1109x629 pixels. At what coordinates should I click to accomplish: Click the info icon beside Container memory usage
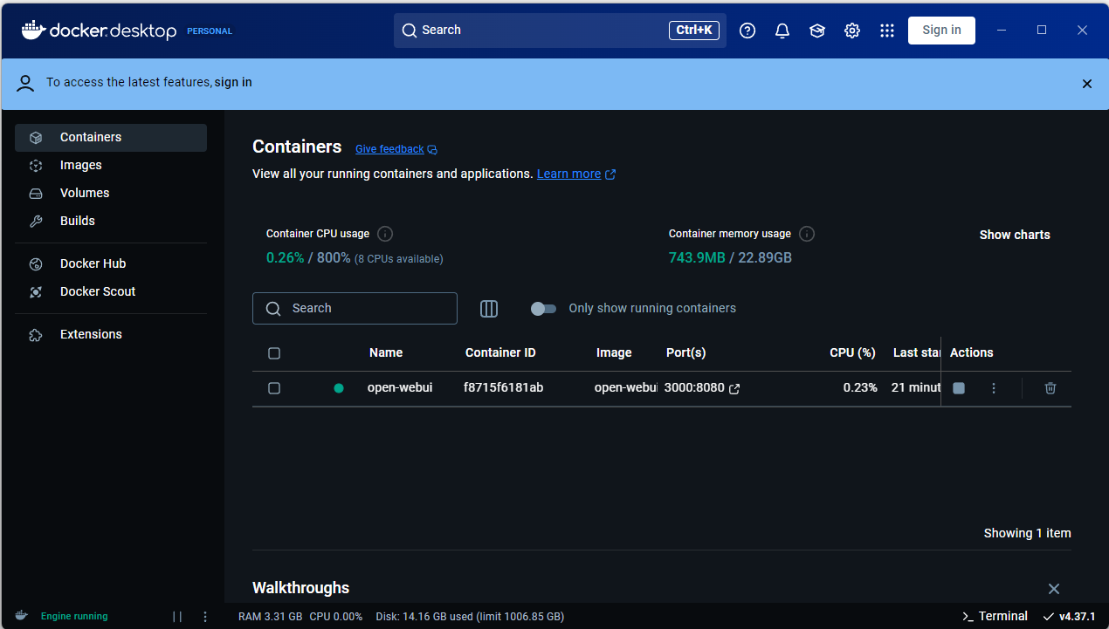coord(807,234)
